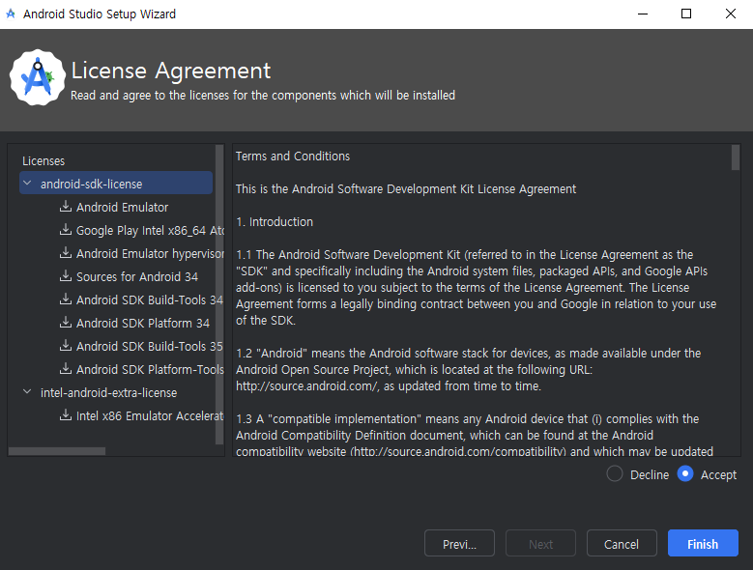
Task: Select Sources for Android 34
Action: (x=137, y=277)
